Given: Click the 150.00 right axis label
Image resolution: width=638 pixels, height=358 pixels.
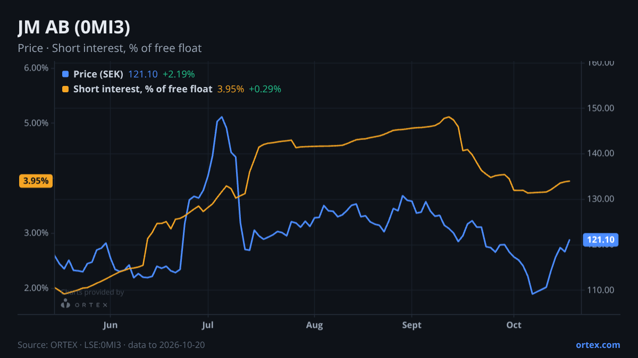Looking at the screenshot, I should pyautogui.click(x=601, y=108).
